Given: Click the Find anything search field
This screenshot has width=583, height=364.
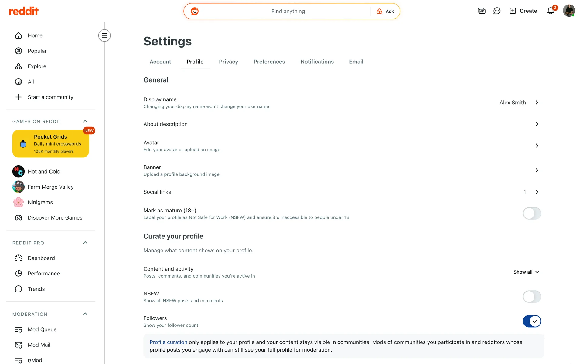Looking at the screenshot, I should [288, 11].
